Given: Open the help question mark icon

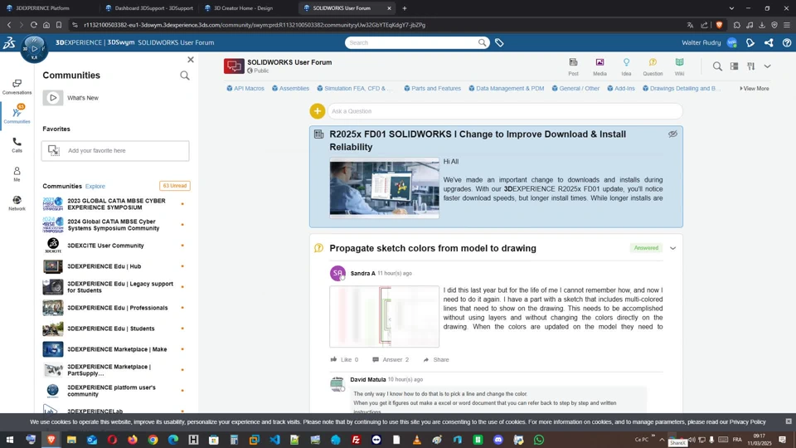Looking at the screenshot, I should click(787, 42).
